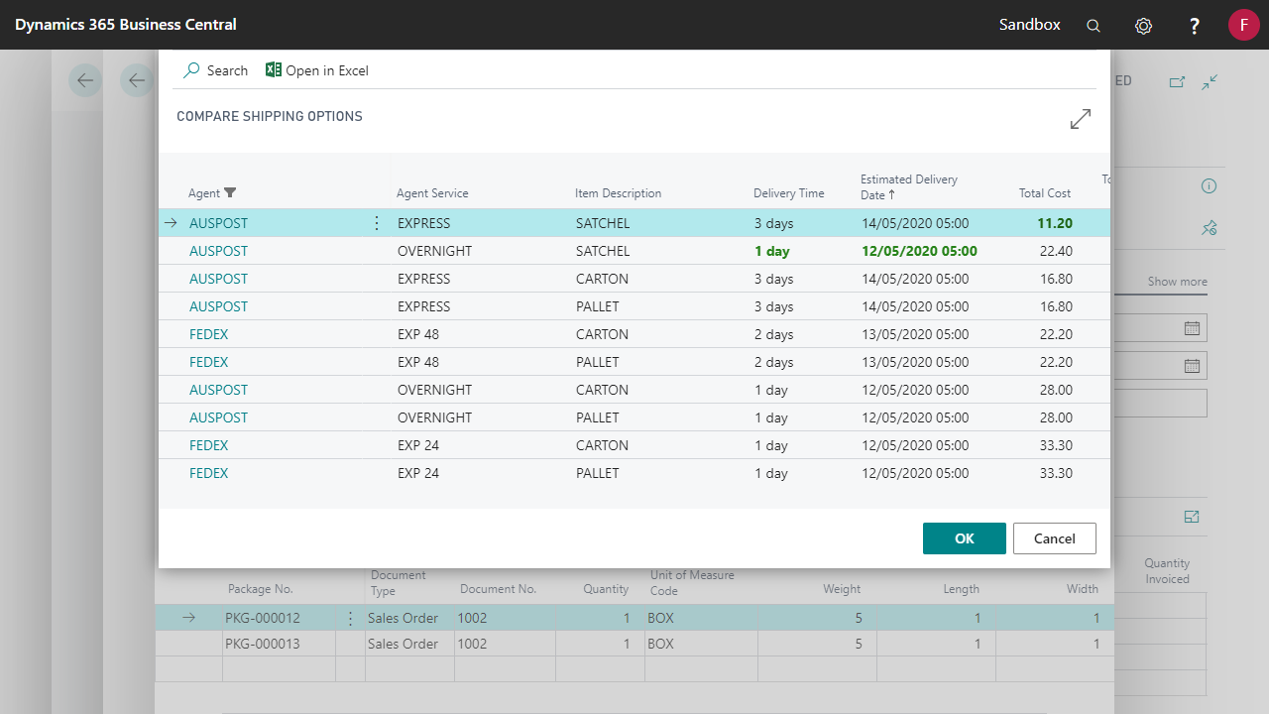Click the Cancel button

tap(1054, 538)
